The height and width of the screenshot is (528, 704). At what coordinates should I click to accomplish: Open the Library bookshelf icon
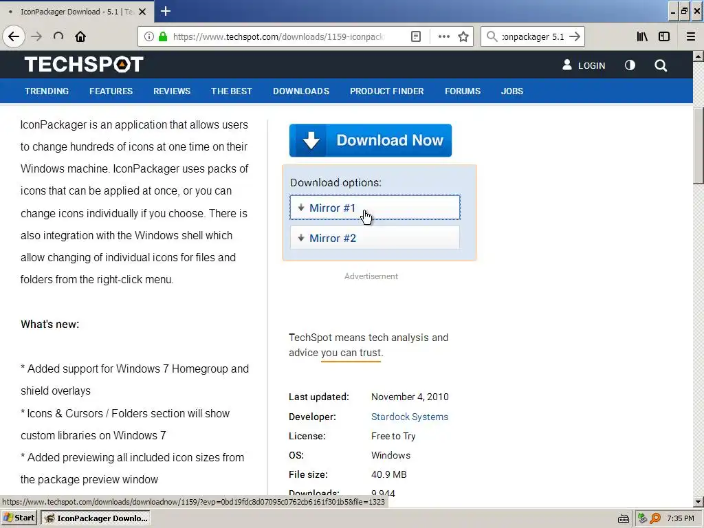(642, 36)
